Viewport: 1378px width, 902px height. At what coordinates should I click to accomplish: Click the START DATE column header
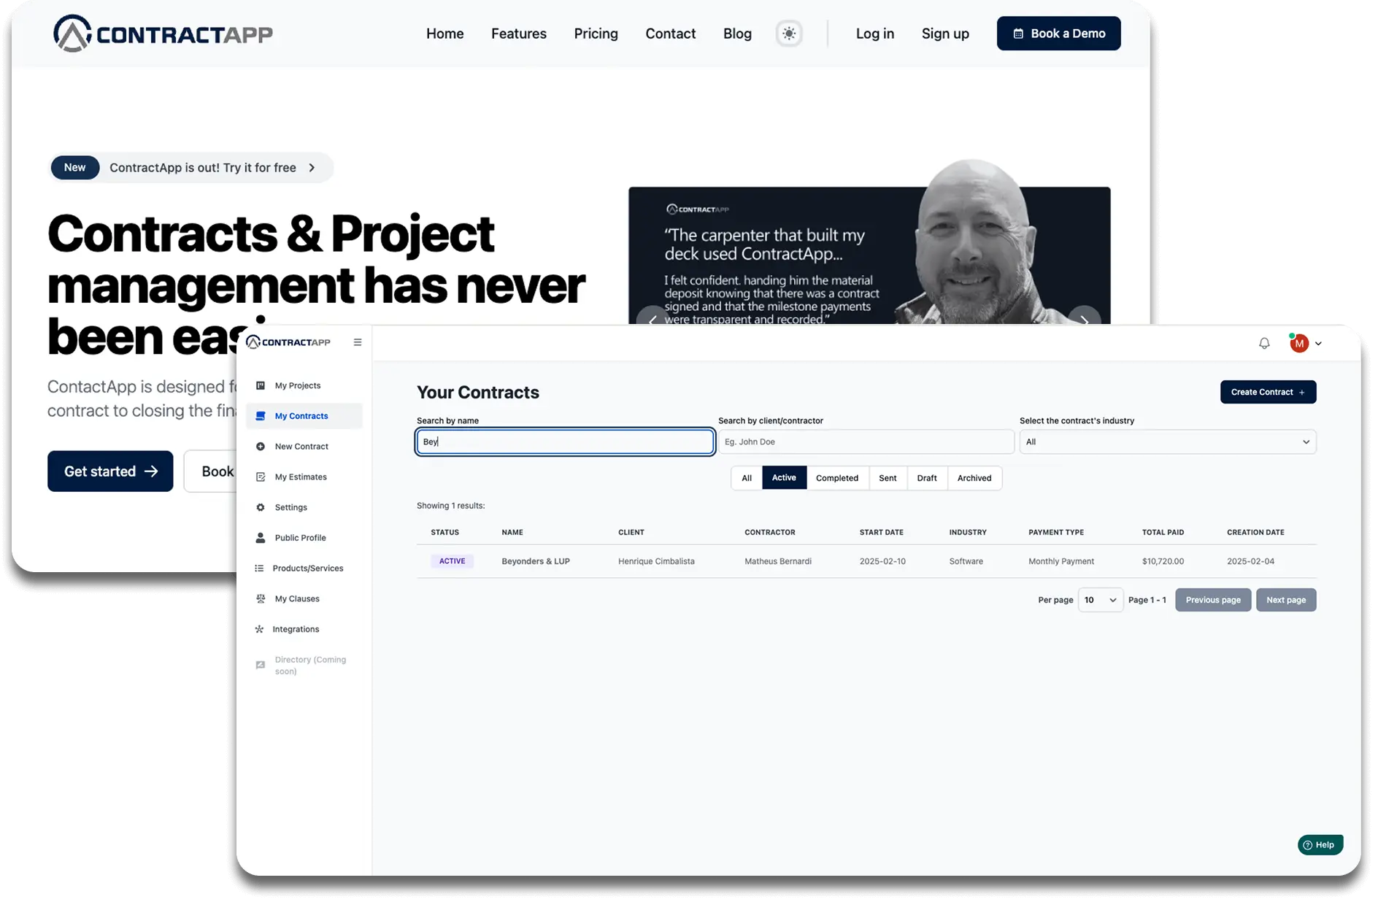click(882, 532)
